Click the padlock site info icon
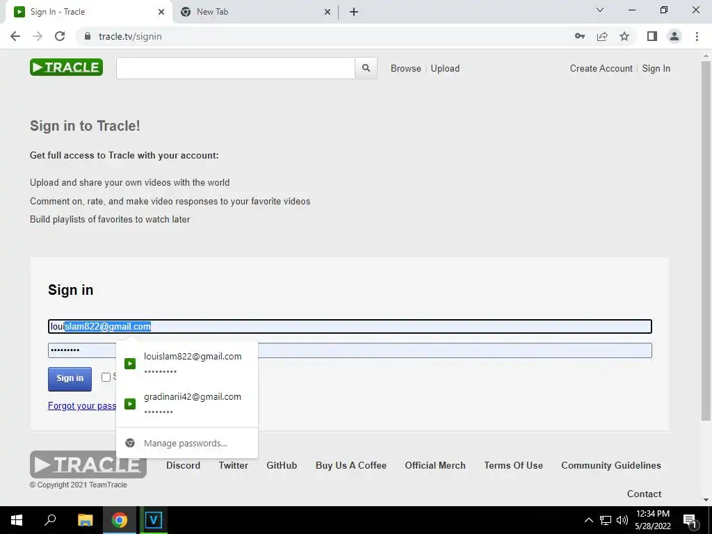Image resolution: width=712 pixels, height=534 pixels. coord(88,36)
